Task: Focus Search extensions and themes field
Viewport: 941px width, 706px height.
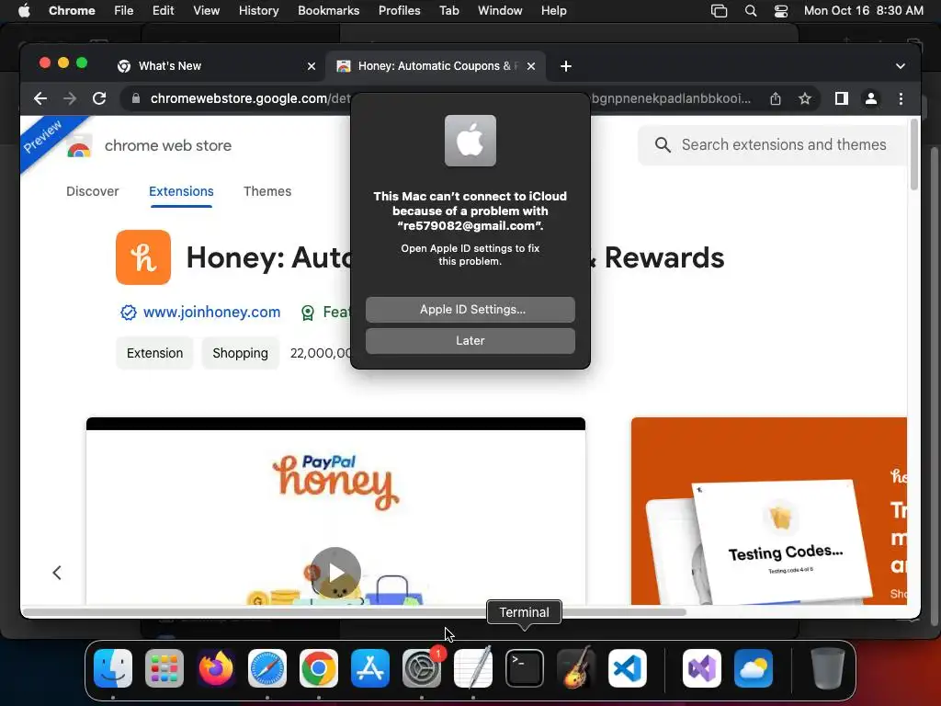Action: [x=774, y=144]
